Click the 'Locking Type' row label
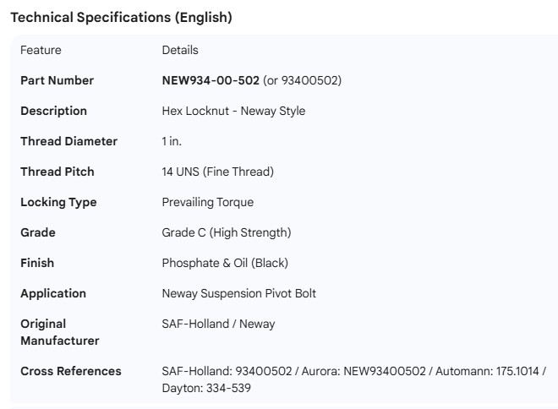The image size is (558, 409). (58, 202)
